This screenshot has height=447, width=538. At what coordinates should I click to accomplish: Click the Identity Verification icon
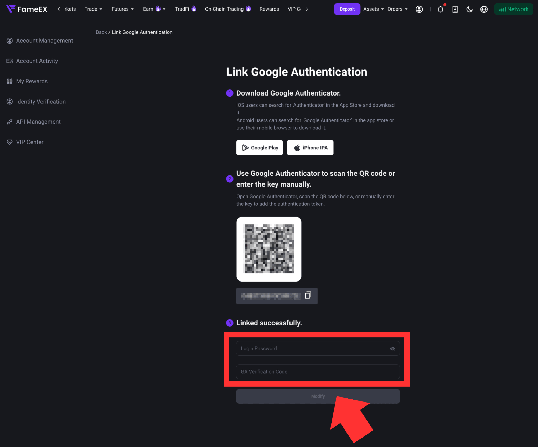10,102
